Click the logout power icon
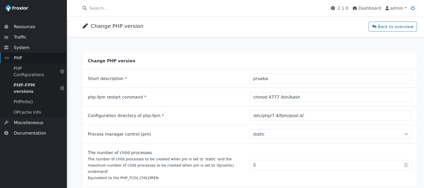This screenshot has height=188, width=424. point(413,8)
